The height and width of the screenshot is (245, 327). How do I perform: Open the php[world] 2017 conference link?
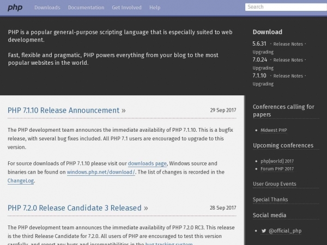277,161
